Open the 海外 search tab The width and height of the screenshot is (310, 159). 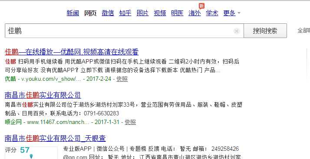[195, 13]
